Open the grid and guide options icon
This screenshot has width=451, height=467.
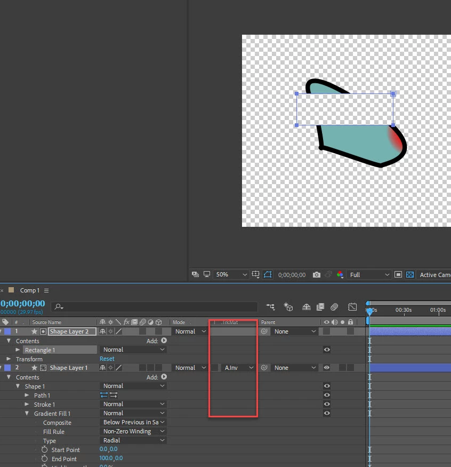pos(255,274)
